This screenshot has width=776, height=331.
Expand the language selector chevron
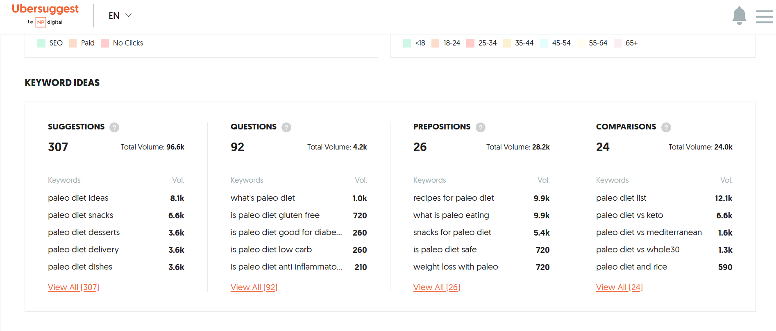[128, 16]
